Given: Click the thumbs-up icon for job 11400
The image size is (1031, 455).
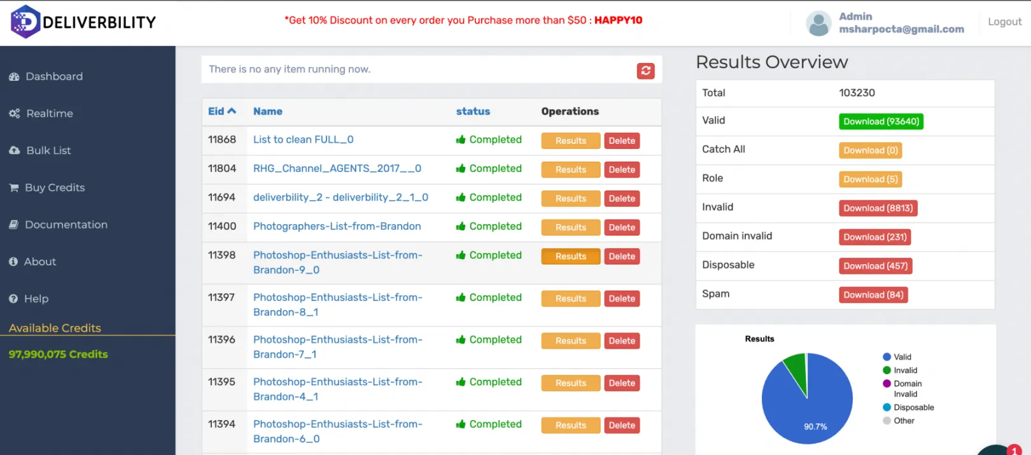Looking at the screenshot, I should (x=461, y=227).
